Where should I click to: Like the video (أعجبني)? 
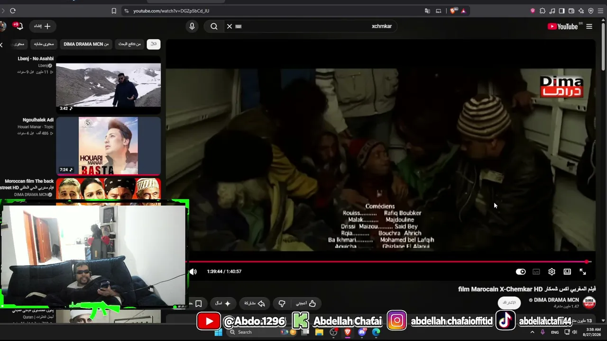tap(306, 303)
